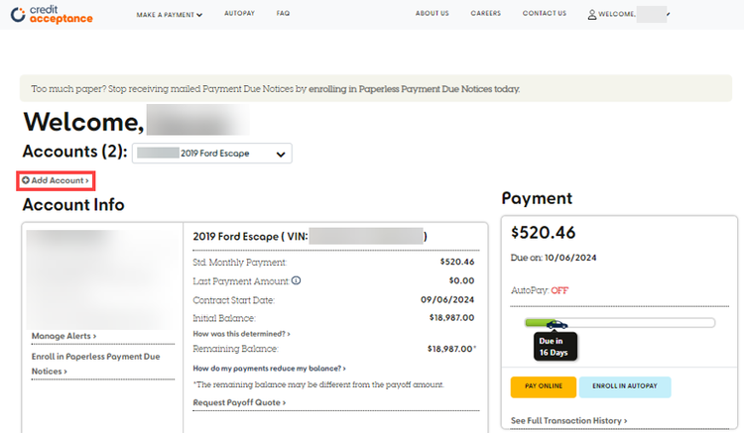Click the user profile icon

[x=592, y=14]
